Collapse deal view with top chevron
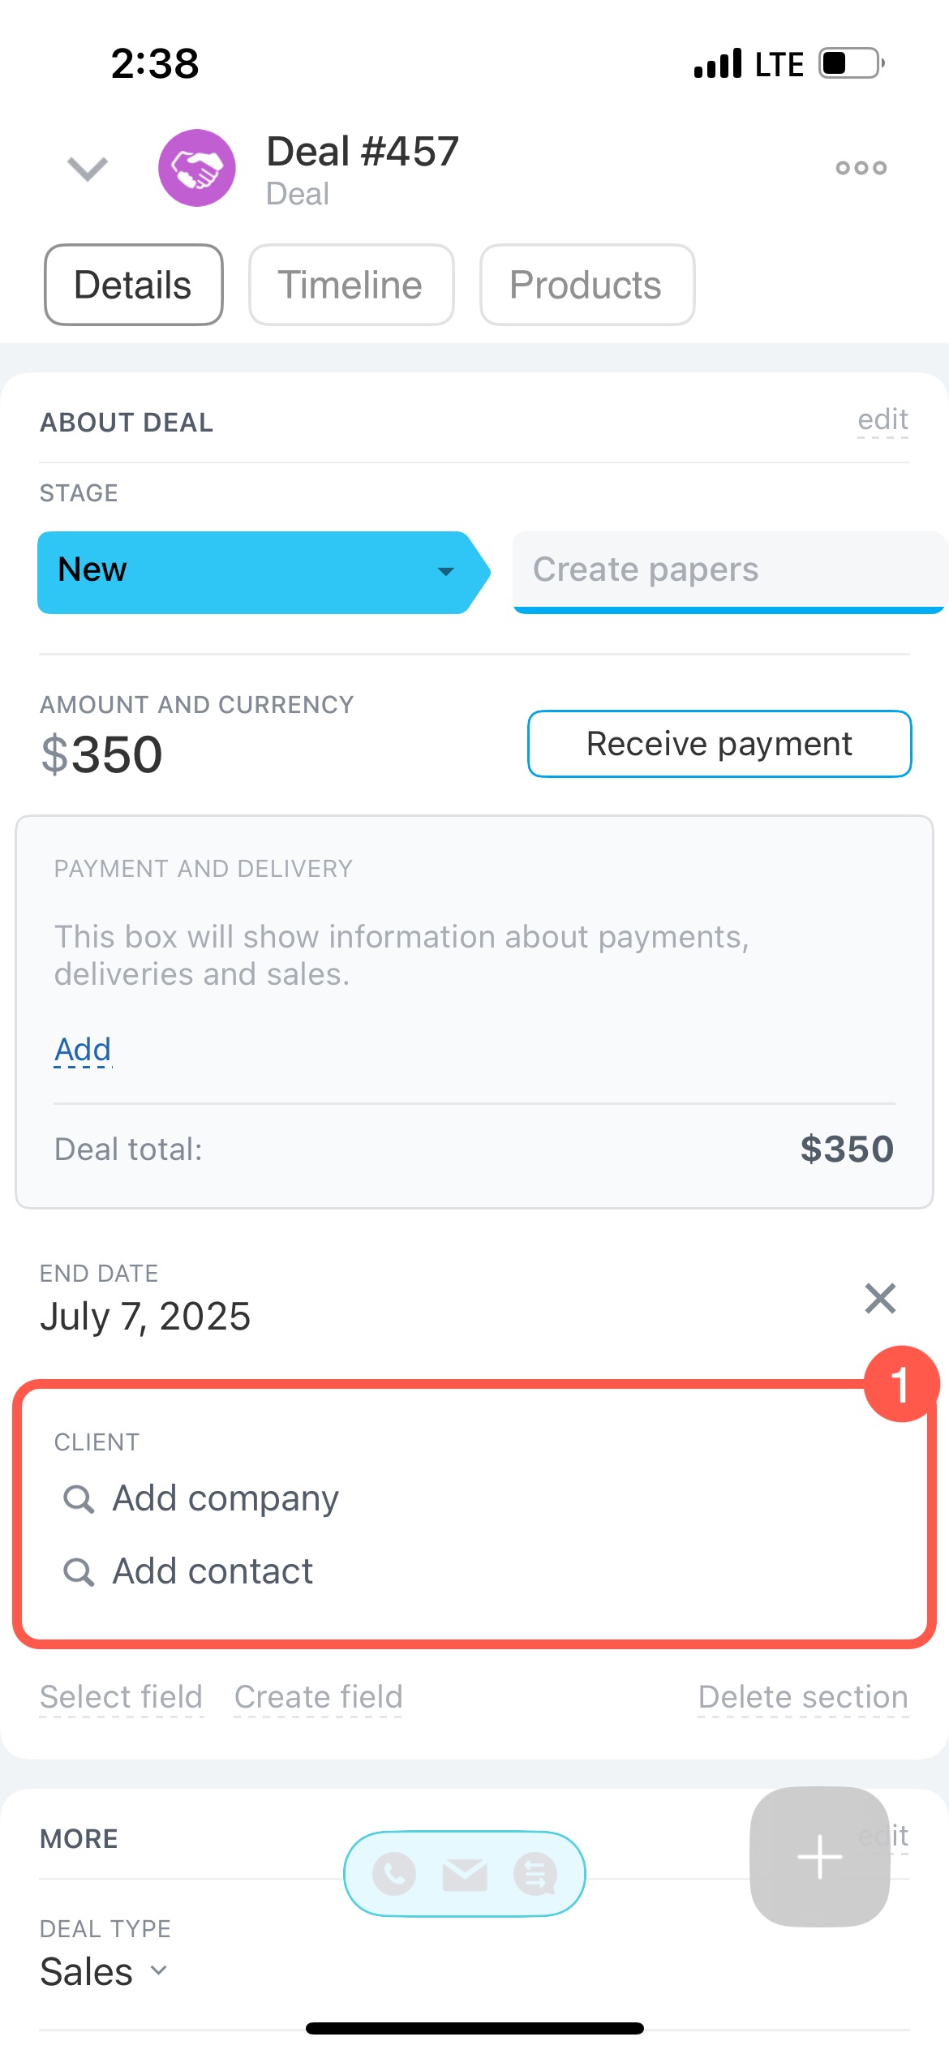This screenshot has height=2054, width=949. point(88,169)
